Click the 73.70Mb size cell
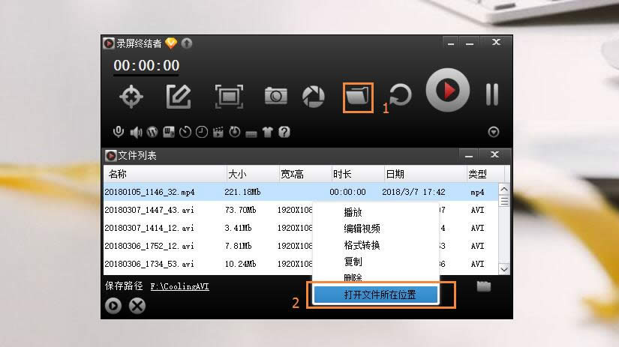Screen dimensions: 619x347 click(x=240, y=210)
